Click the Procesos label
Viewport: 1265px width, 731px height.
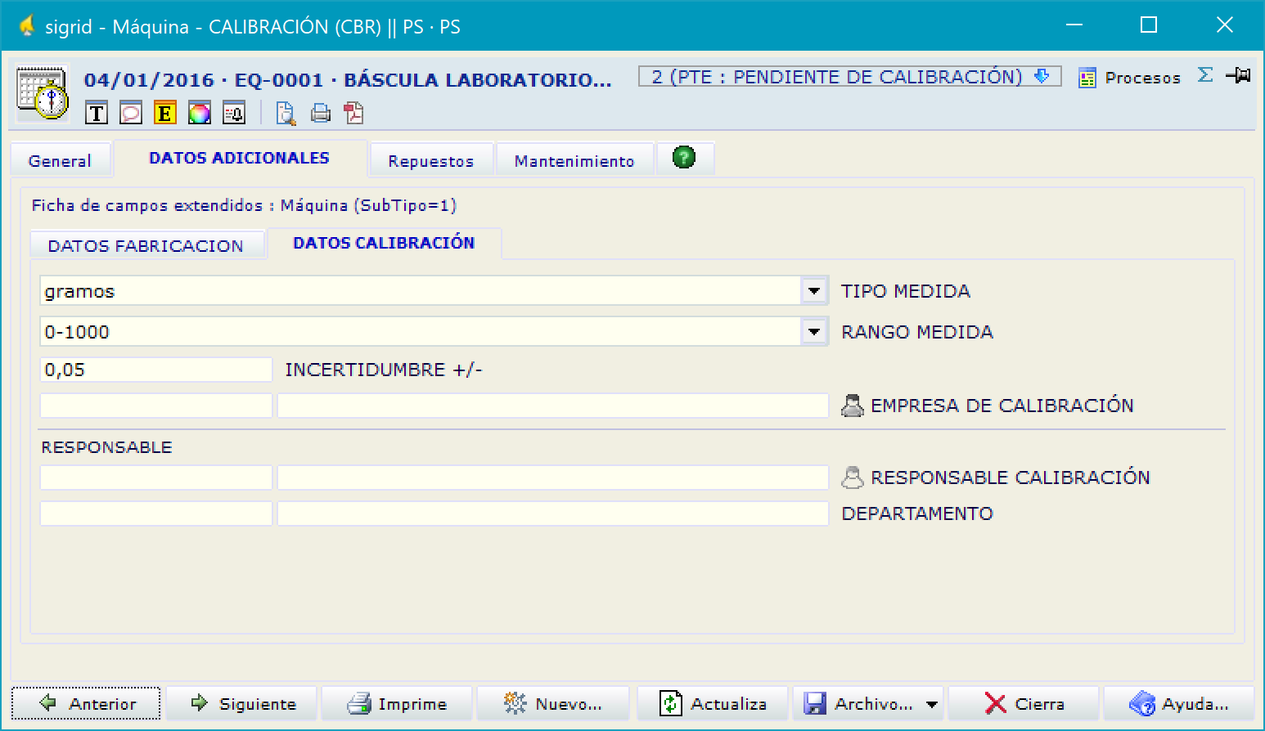click(1142, 78)
